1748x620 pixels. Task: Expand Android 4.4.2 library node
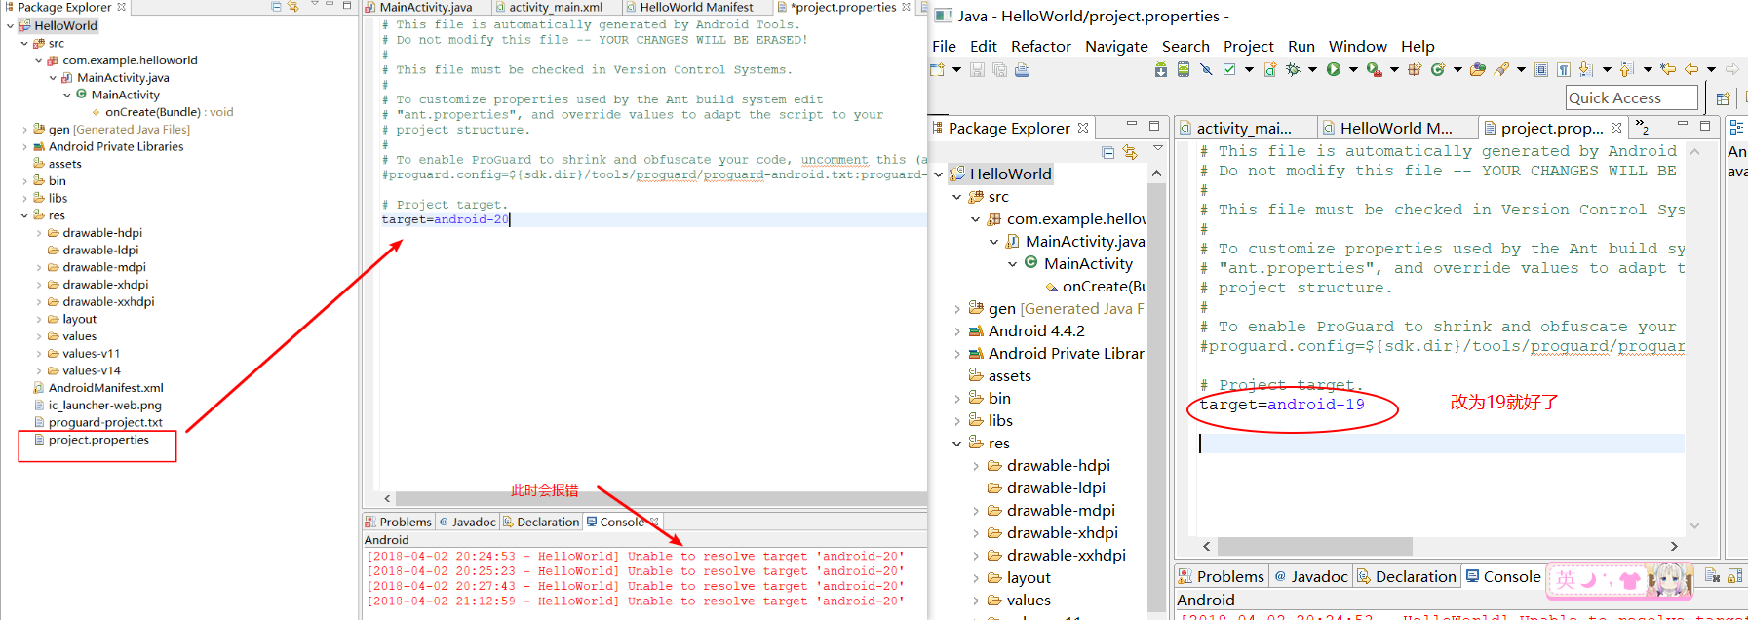tap(957, 331)
